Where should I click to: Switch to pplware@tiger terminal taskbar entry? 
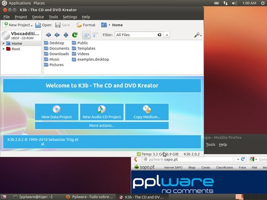(33, 197)
